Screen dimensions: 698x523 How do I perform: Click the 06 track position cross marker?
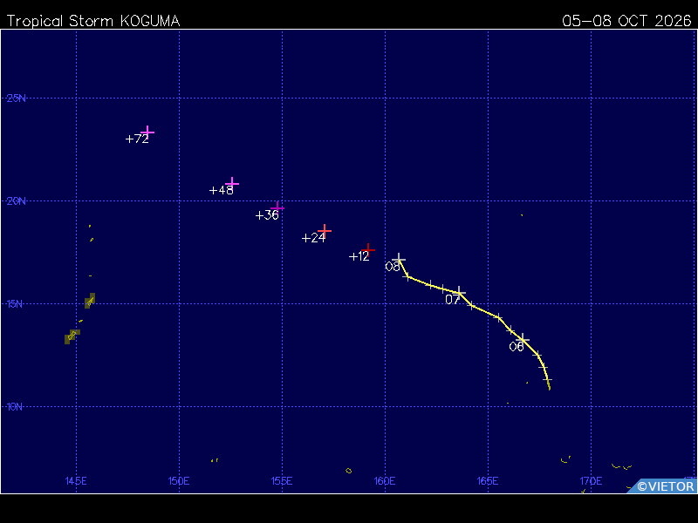click(522, 340)
